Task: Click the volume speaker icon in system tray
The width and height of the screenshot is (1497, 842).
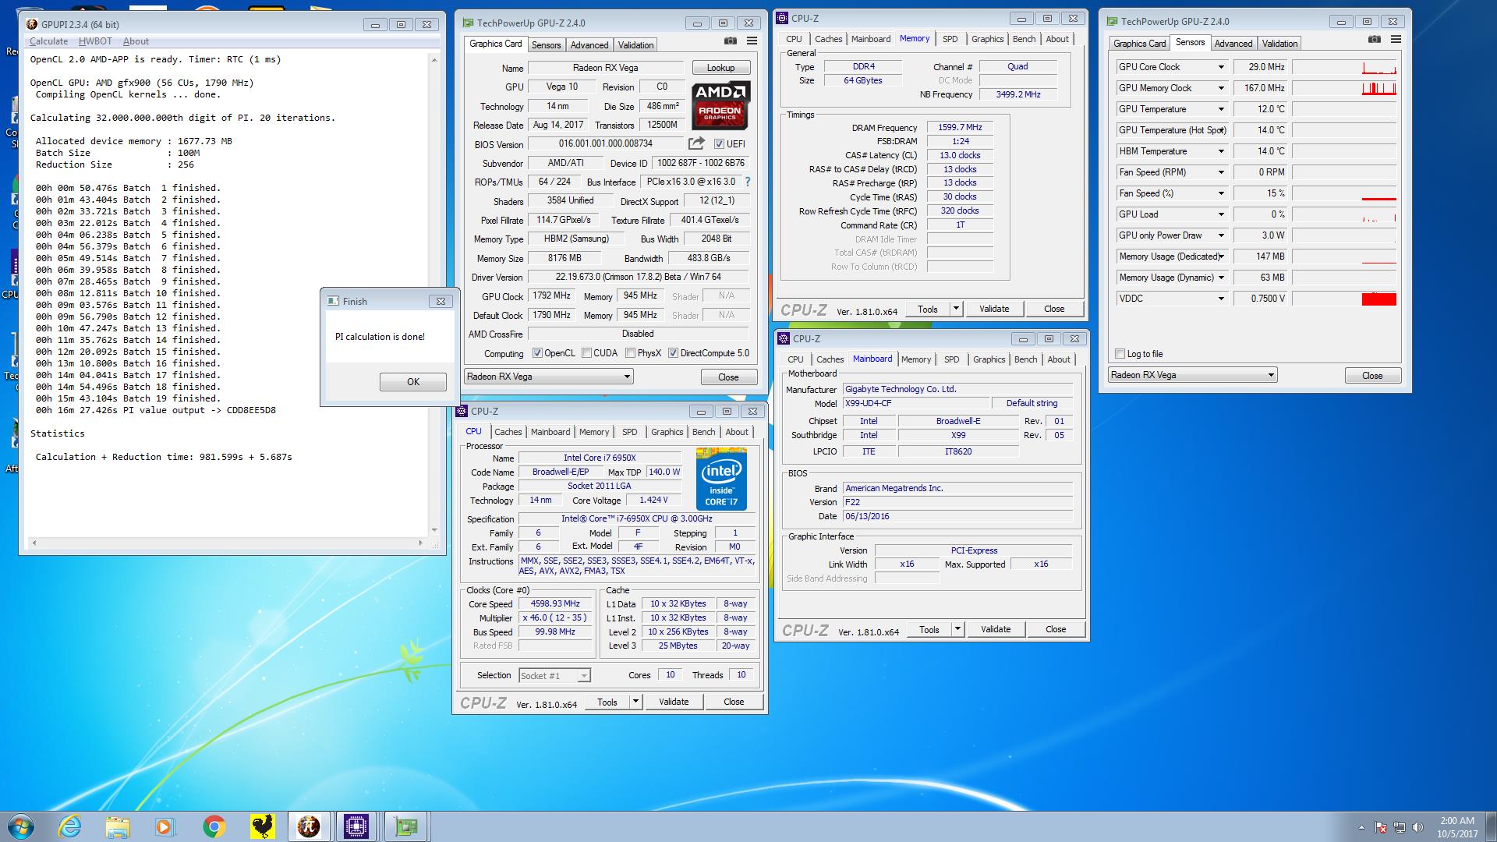Action: [x=1418, y=827]
